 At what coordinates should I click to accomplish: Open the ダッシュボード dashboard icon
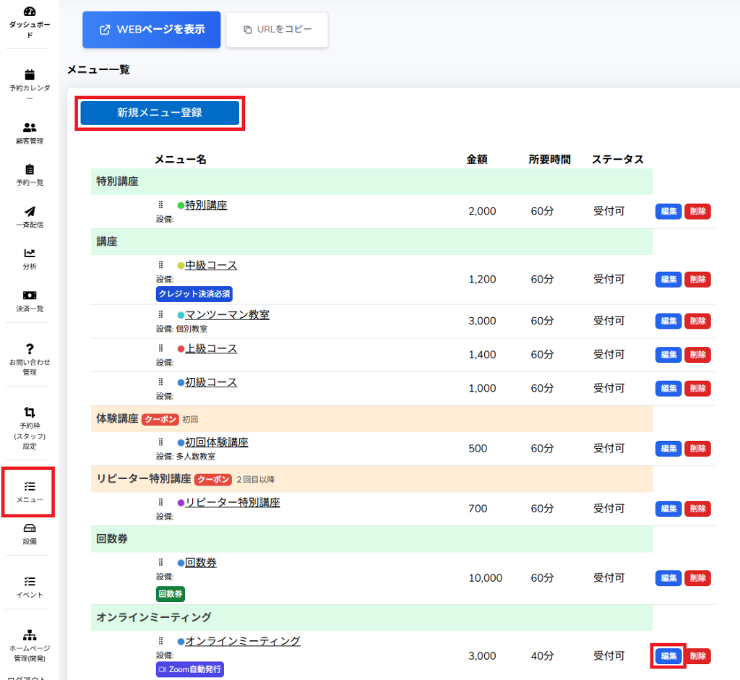click(30, 12)
